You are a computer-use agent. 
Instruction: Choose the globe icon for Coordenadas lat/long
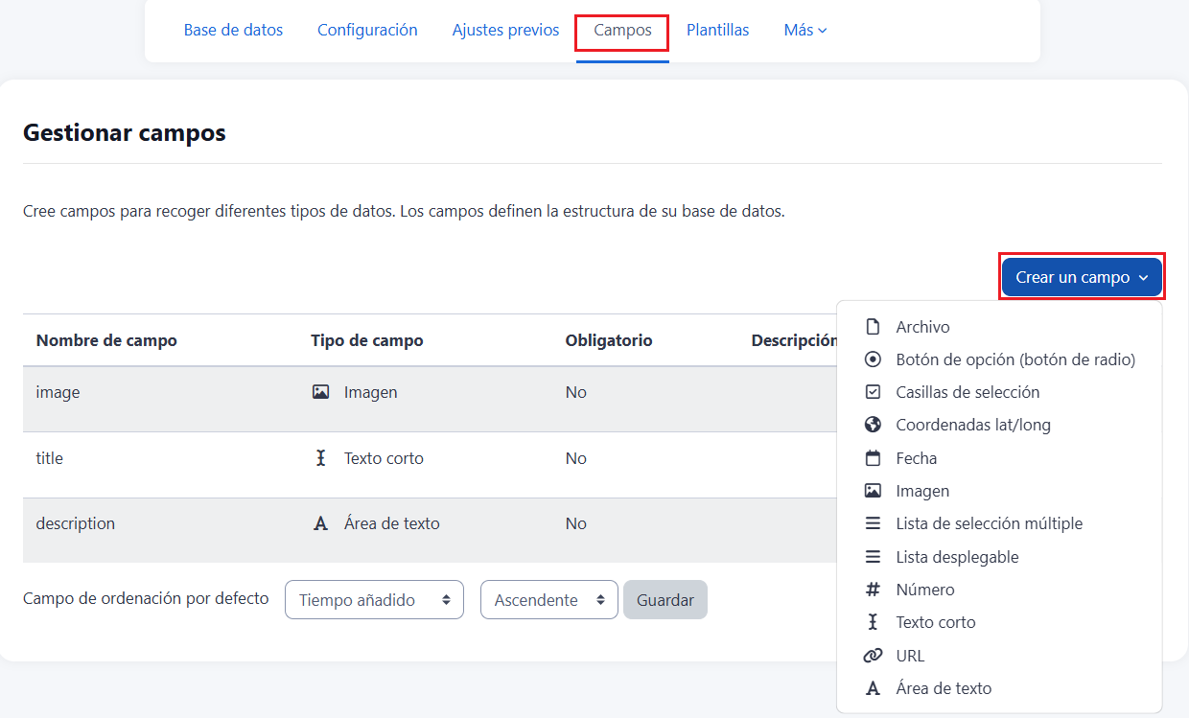873,425
